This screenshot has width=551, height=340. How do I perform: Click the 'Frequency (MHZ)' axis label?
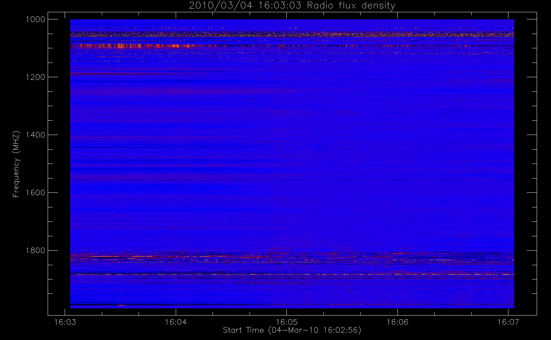(x=16, y=164)
